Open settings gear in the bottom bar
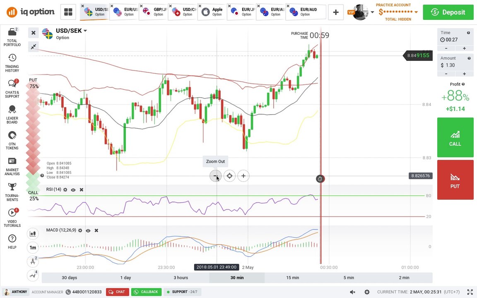Image resolution: width=477 pixels, height=298 pixels. point(367,292)
